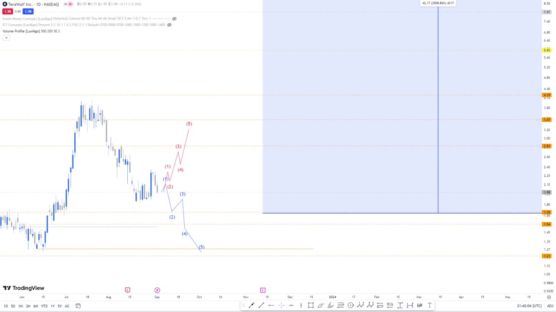
Task: Grab the favorites toolbar drag handle
Action: click(243, 305)
